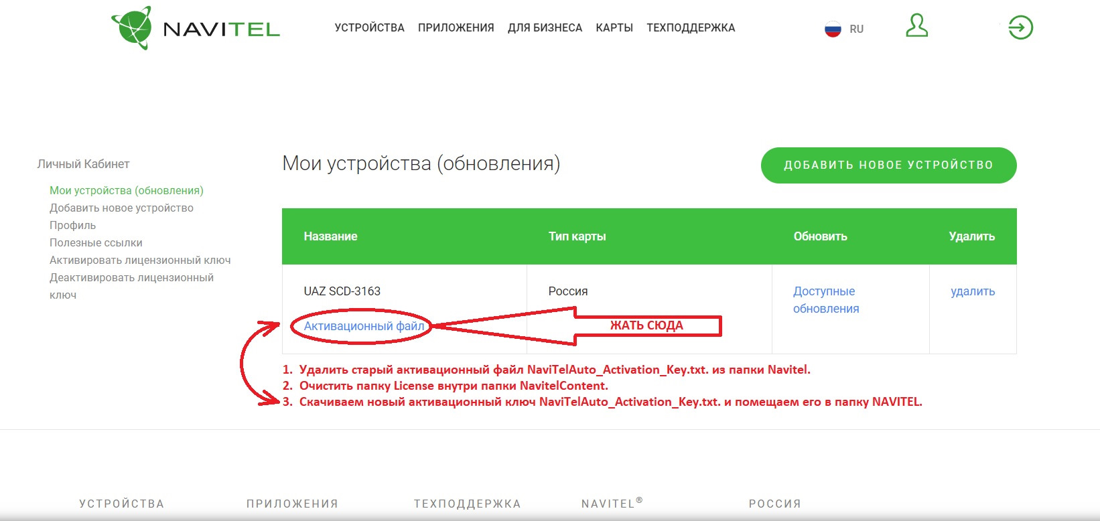
Task: Click Личный Кабинет sidebar heading
Action: point(83,164)
